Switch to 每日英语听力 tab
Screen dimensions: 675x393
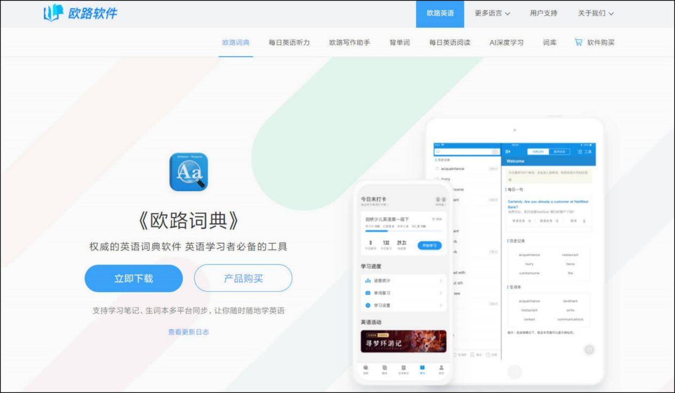tap(289, 43)
